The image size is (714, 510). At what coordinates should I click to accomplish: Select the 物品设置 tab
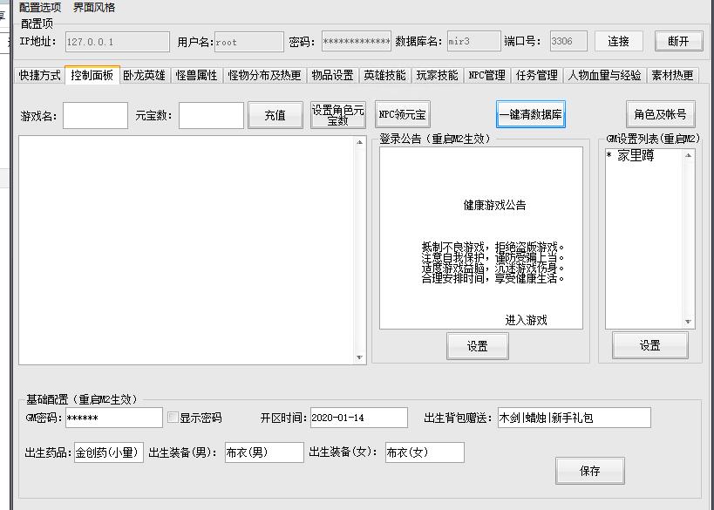click(332, 76)
